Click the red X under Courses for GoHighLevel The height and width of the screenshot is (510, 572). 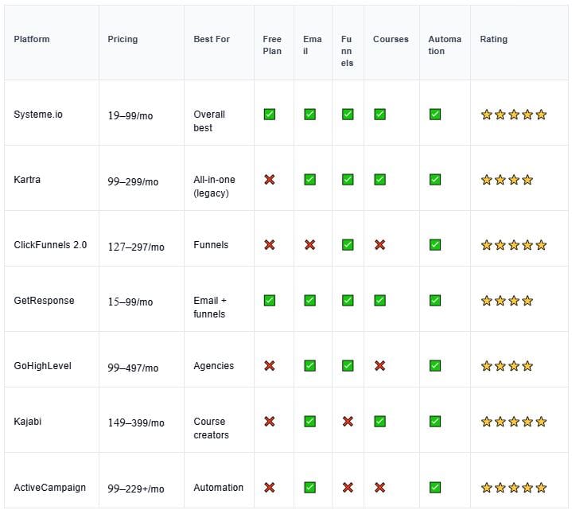[x=379, y=366]
